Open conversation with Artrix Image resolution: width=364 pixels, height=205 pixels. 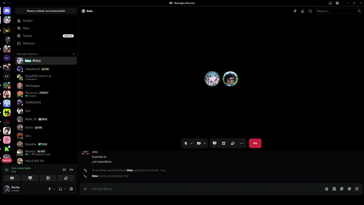(x=46, y=127)
